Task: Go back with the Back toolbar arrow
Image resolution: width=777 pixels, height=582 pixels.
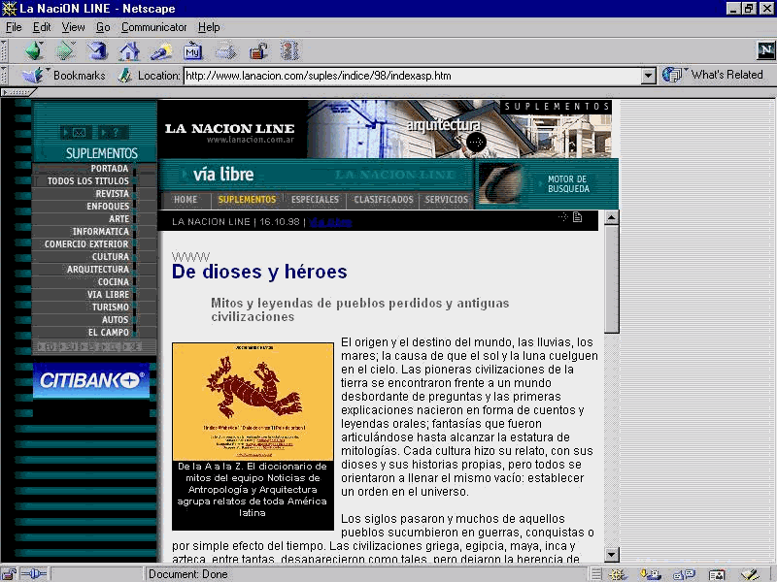Action: (x=34, y=51)
